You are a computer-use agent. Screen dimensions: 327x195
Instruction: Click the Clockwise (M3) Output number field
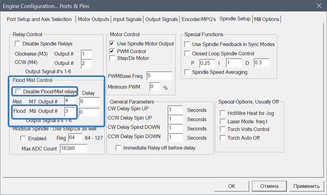[x=86, y=54]
